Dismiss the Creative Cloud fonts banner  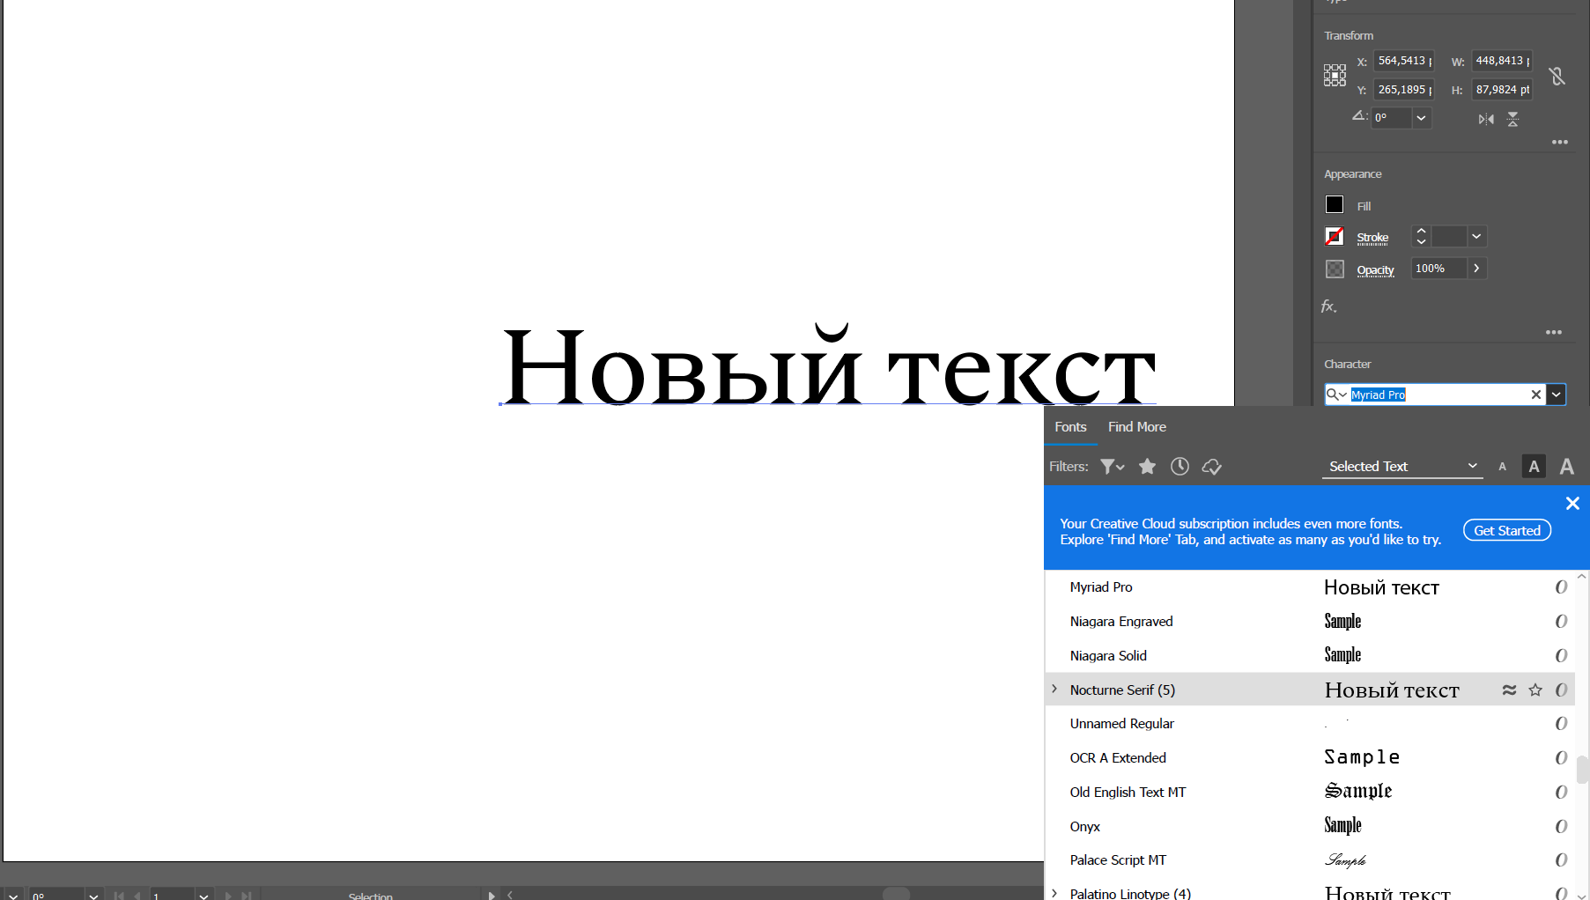[x=1572, y=503]
